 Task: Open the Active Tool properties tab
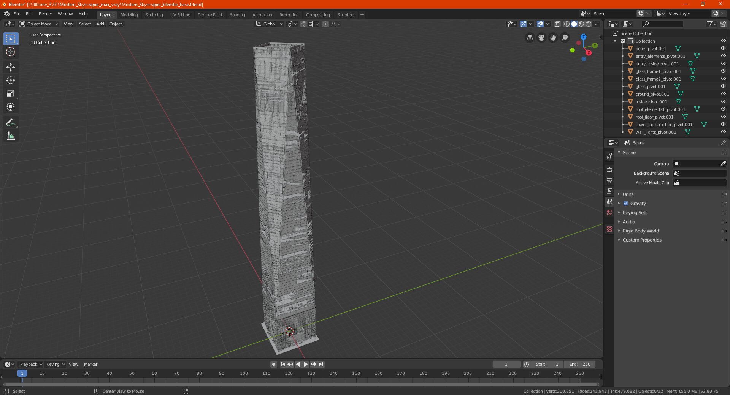(x=609, y=156)
